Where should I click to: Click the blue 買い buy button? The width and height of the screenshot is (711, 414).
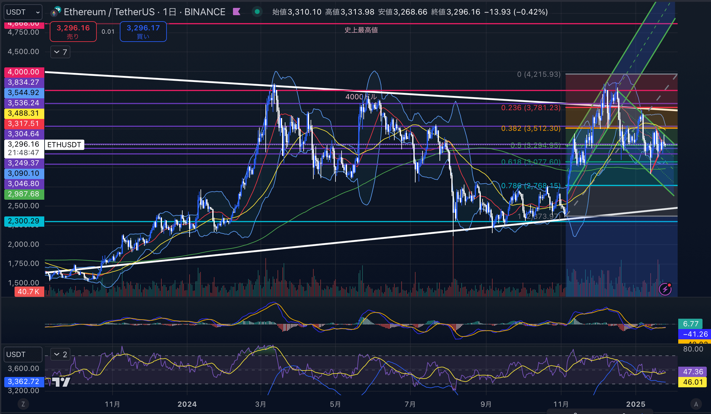143,32
